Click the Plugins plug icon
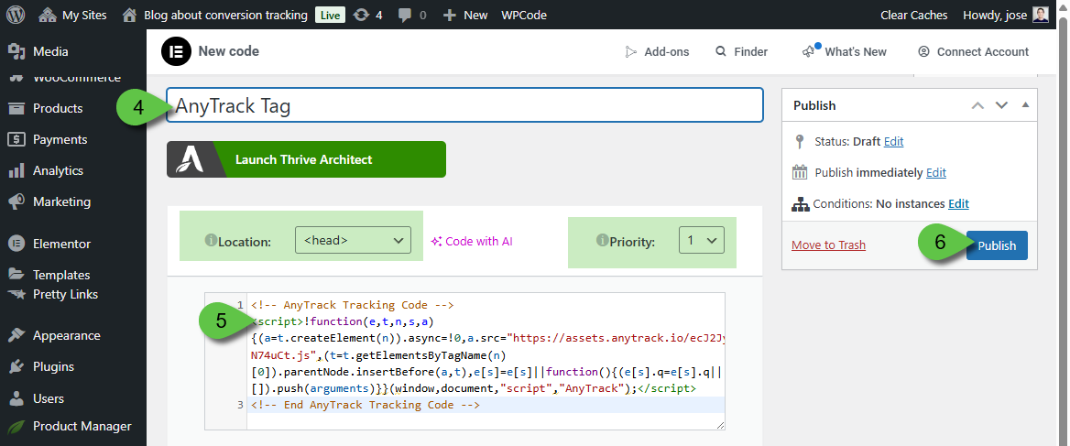This screenshot has height=446, width=1070. [16, 366]
